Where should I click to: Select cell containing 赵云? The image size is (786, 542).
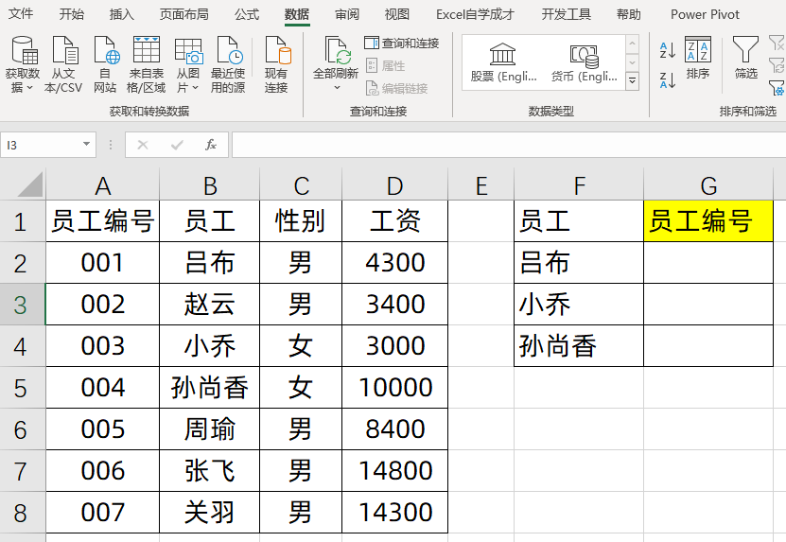[210, 305]
